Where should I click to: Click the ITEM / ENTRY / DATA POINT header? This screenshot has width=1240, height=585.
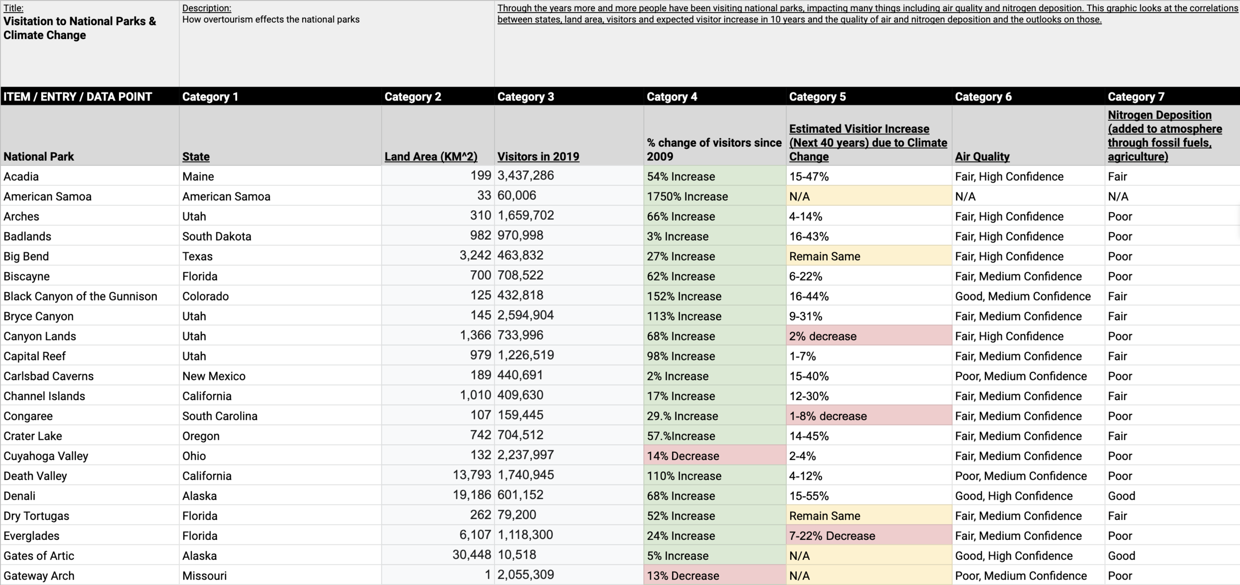pyautogui.click(x=78, y=97)
